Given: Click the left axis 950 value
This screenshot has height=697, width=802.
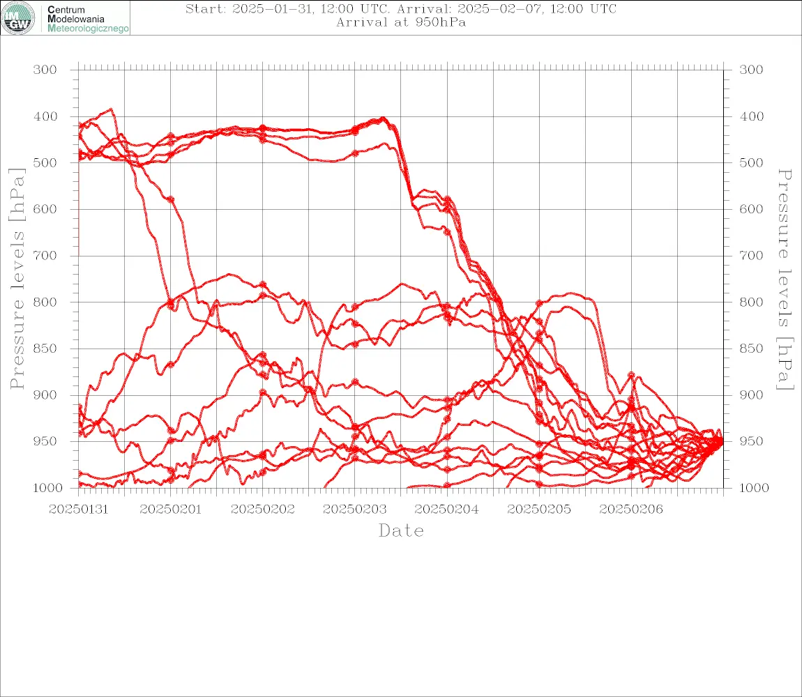Looking at the screenshot, I should 45,441.
